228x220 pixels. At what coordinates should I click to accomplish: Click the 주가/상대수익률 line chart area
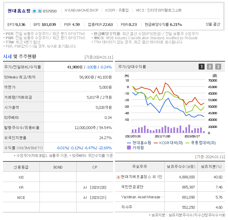pyautogui.click(x=168, y=104)
